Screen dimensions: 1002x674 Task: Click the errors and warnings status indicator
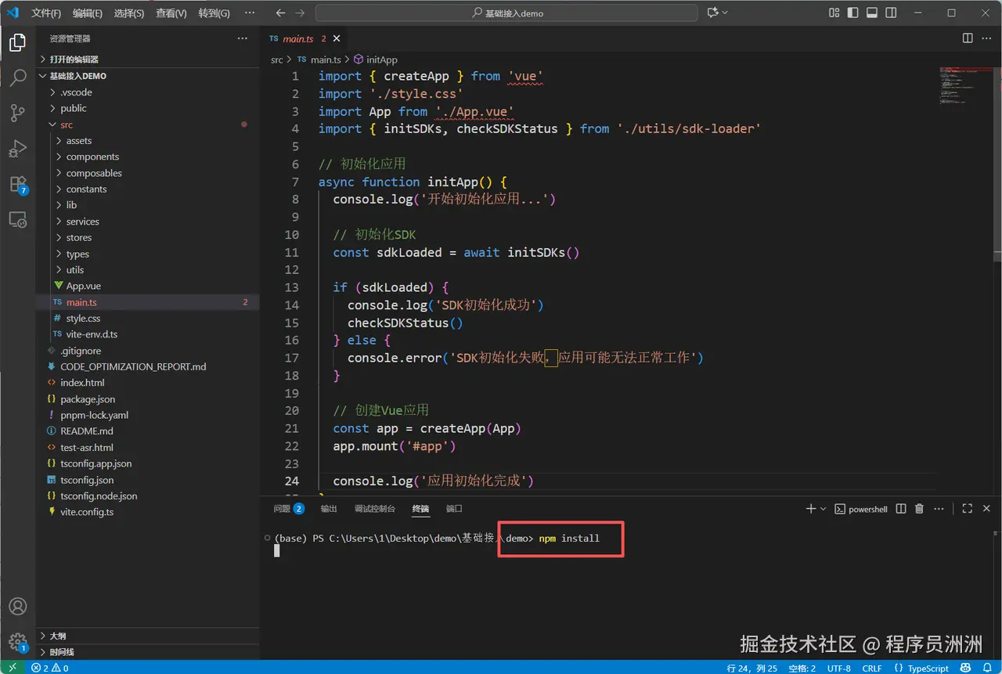pos(50,668)
